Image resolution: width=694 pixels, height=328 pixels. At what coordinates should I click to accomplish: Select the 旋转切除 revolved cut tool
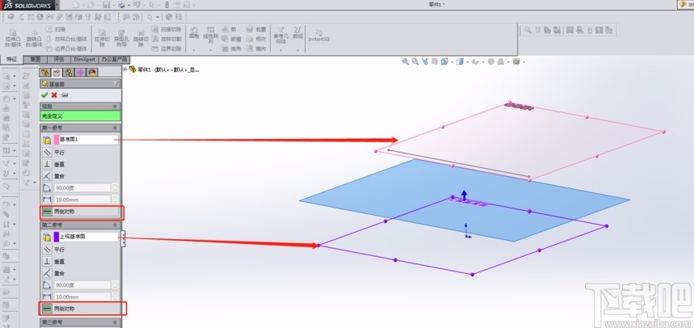pyautogui.click(x=141, y=39)
